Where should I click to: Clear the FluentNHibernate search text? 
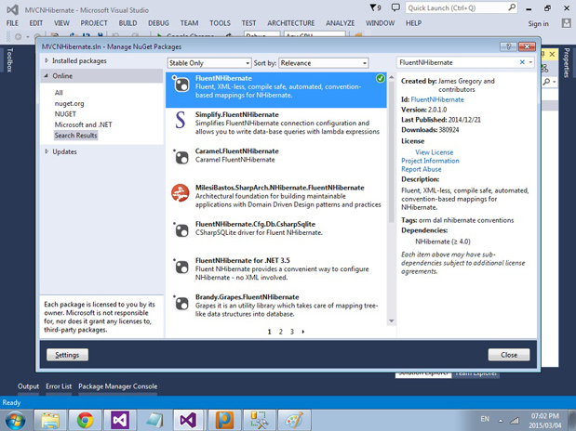522,62
